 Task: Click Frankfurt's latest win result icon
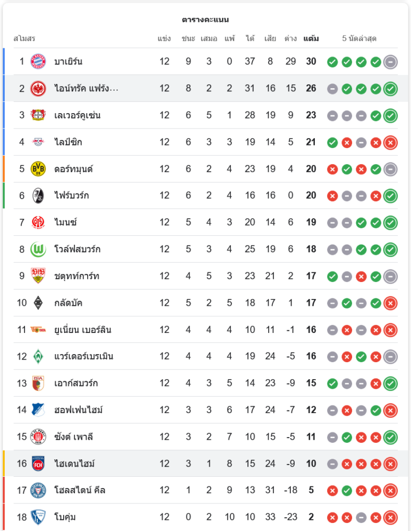[x=390, y=88]
